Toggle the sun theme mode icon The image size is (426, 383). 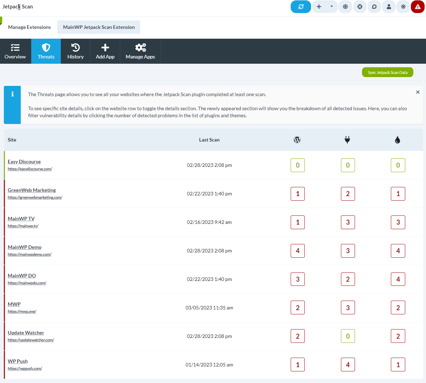tap(403, 7)
